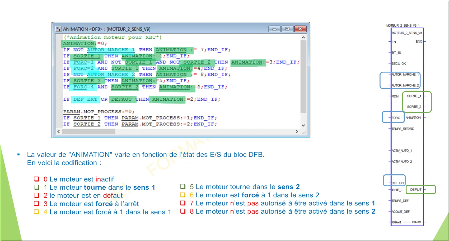Click the ST editor icon in ANIMATION window title
Viewport: 449px width, 241px height.
click(x=58, y=29)
